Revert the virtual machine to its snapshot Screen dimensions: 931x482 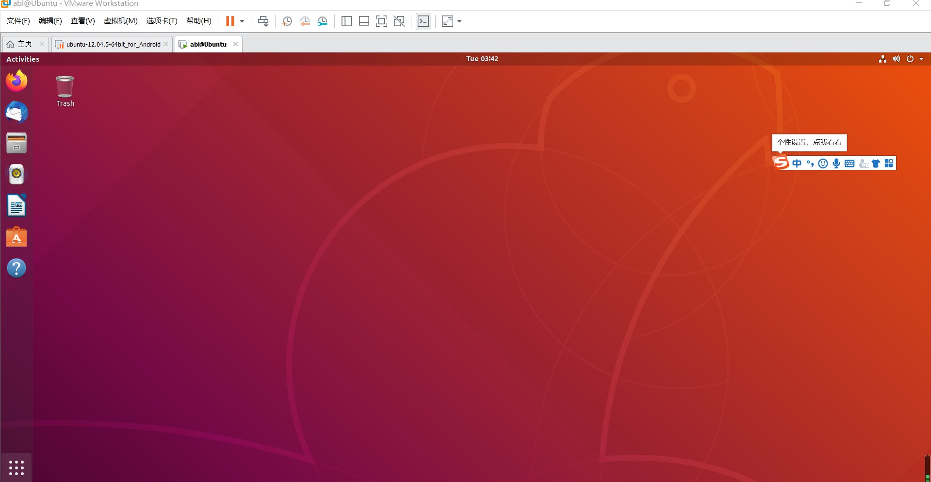pyautogui.click(x=305, y=21)
